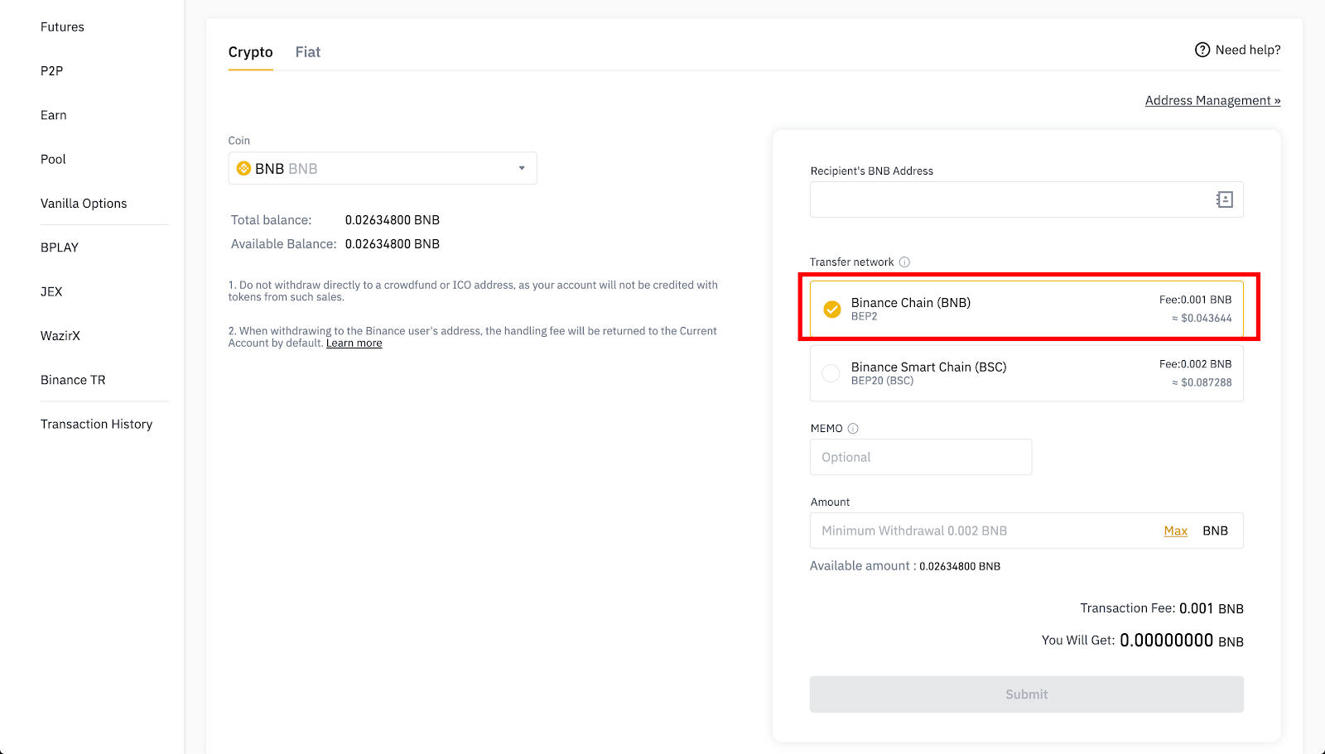The image size is (1325, 754).
Task: Switch to the Fiat tab
Action: pos(307,52)
